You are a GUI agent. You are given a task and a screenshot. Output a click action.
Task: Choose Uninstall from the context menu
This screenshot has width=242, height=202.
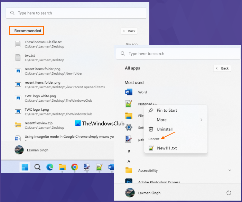tap(165, 129)
